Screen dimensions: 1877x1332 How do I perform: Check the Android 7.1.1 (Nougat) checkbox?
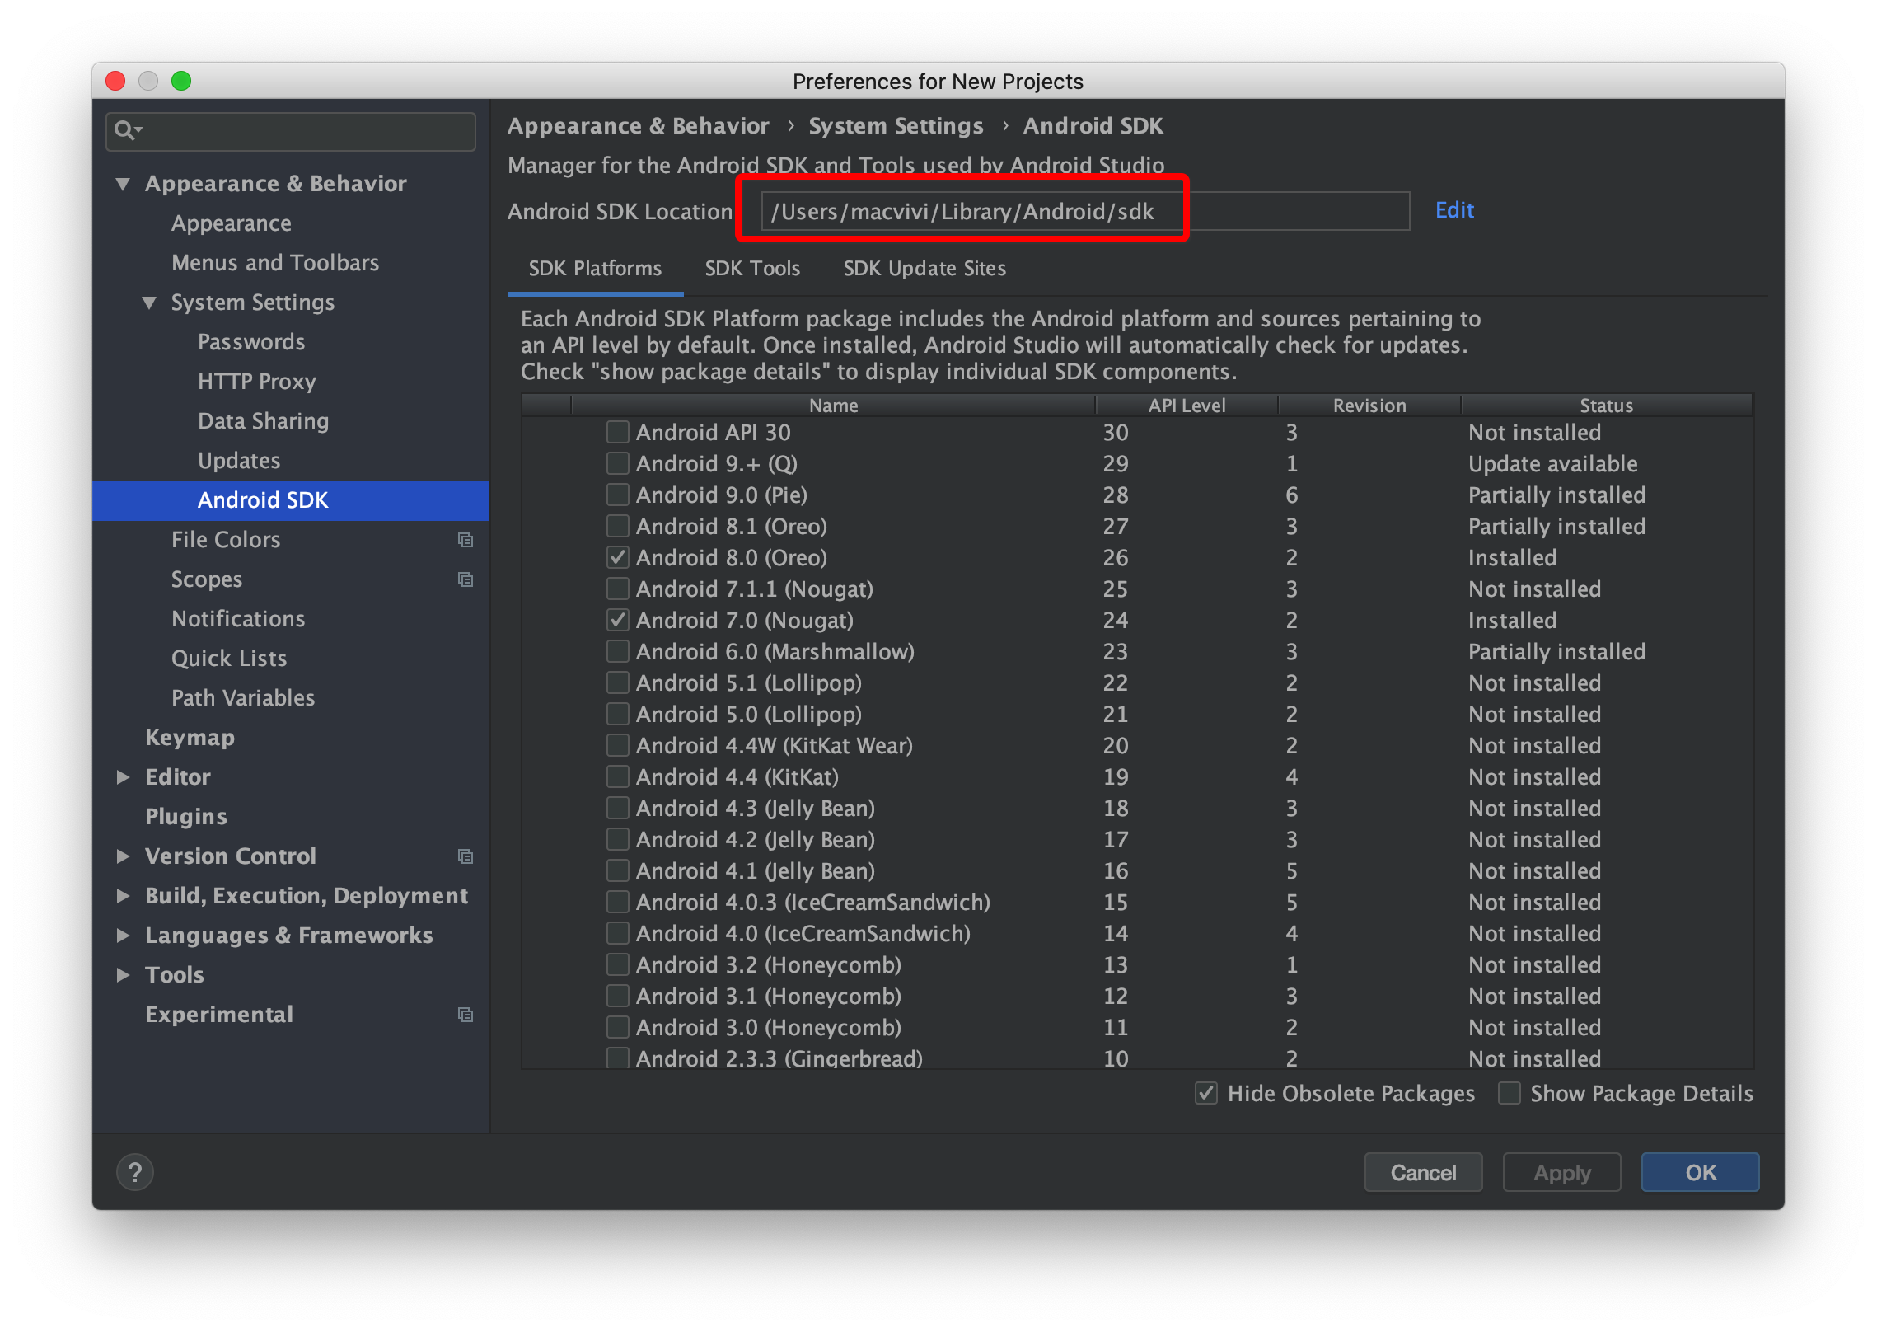[618, 589]
